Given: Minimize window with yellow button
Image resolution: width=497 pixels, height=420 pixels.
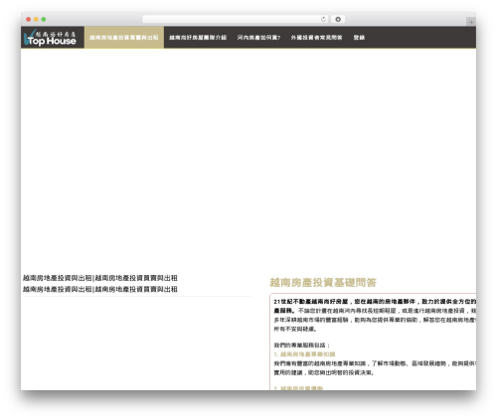Looking at the screenshot, I should (x=36, y=19).
